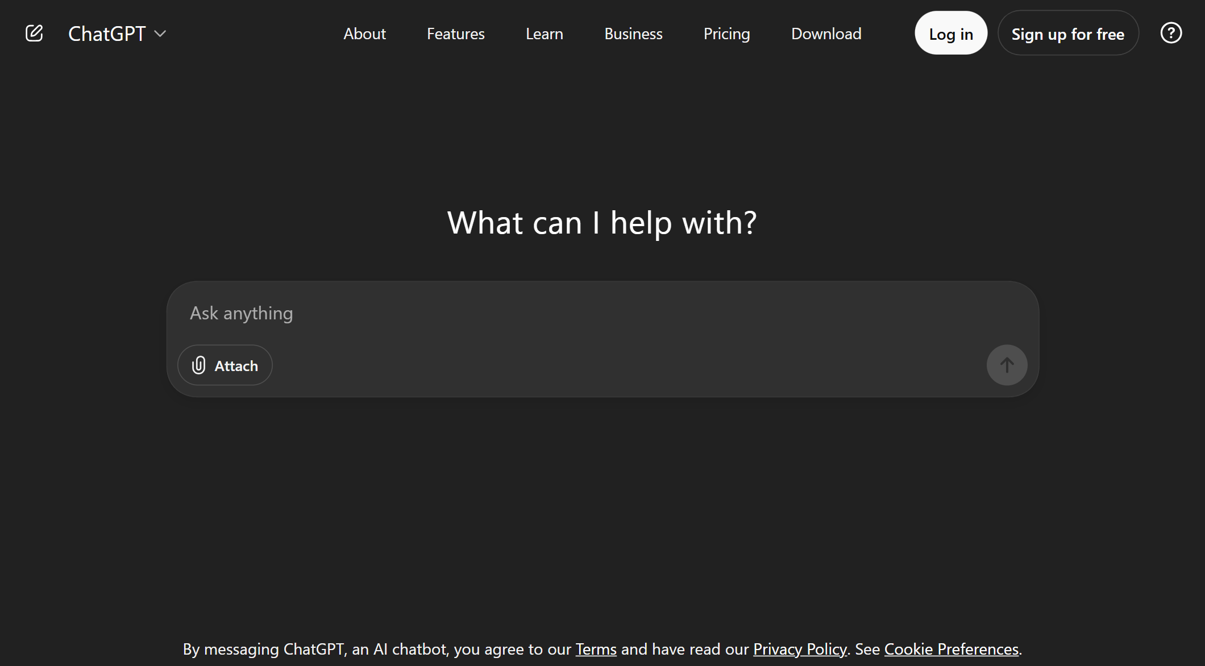Read the Privacy Policy
1205x666 pixels.
(x=799, y=648)
